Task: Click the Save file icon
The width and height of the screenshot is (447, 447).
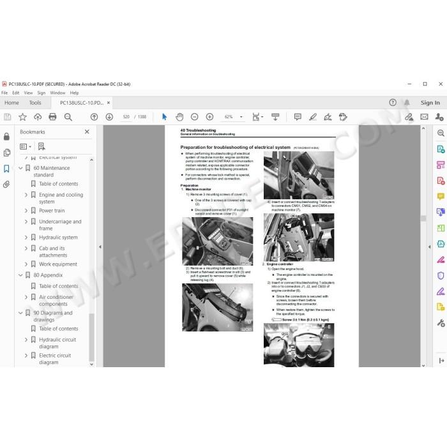Action: (8, 117)
